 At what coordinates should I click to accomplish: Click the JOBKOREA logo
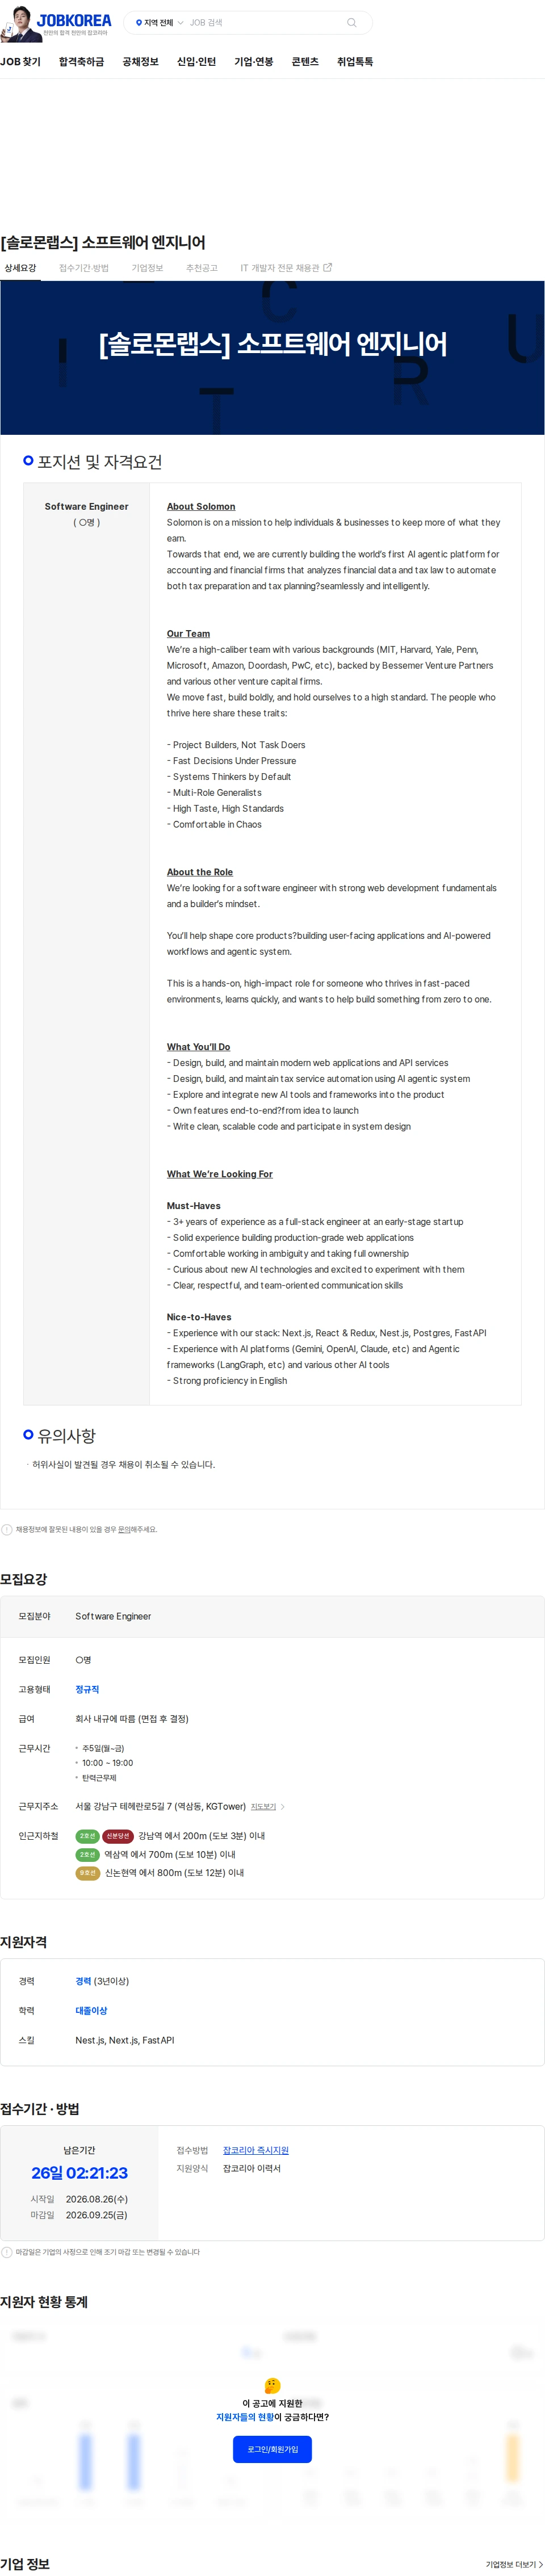74,20
